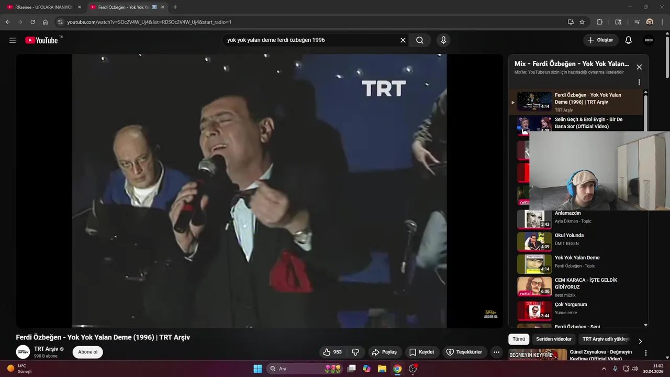Open a new browser tab

[175, 7]
